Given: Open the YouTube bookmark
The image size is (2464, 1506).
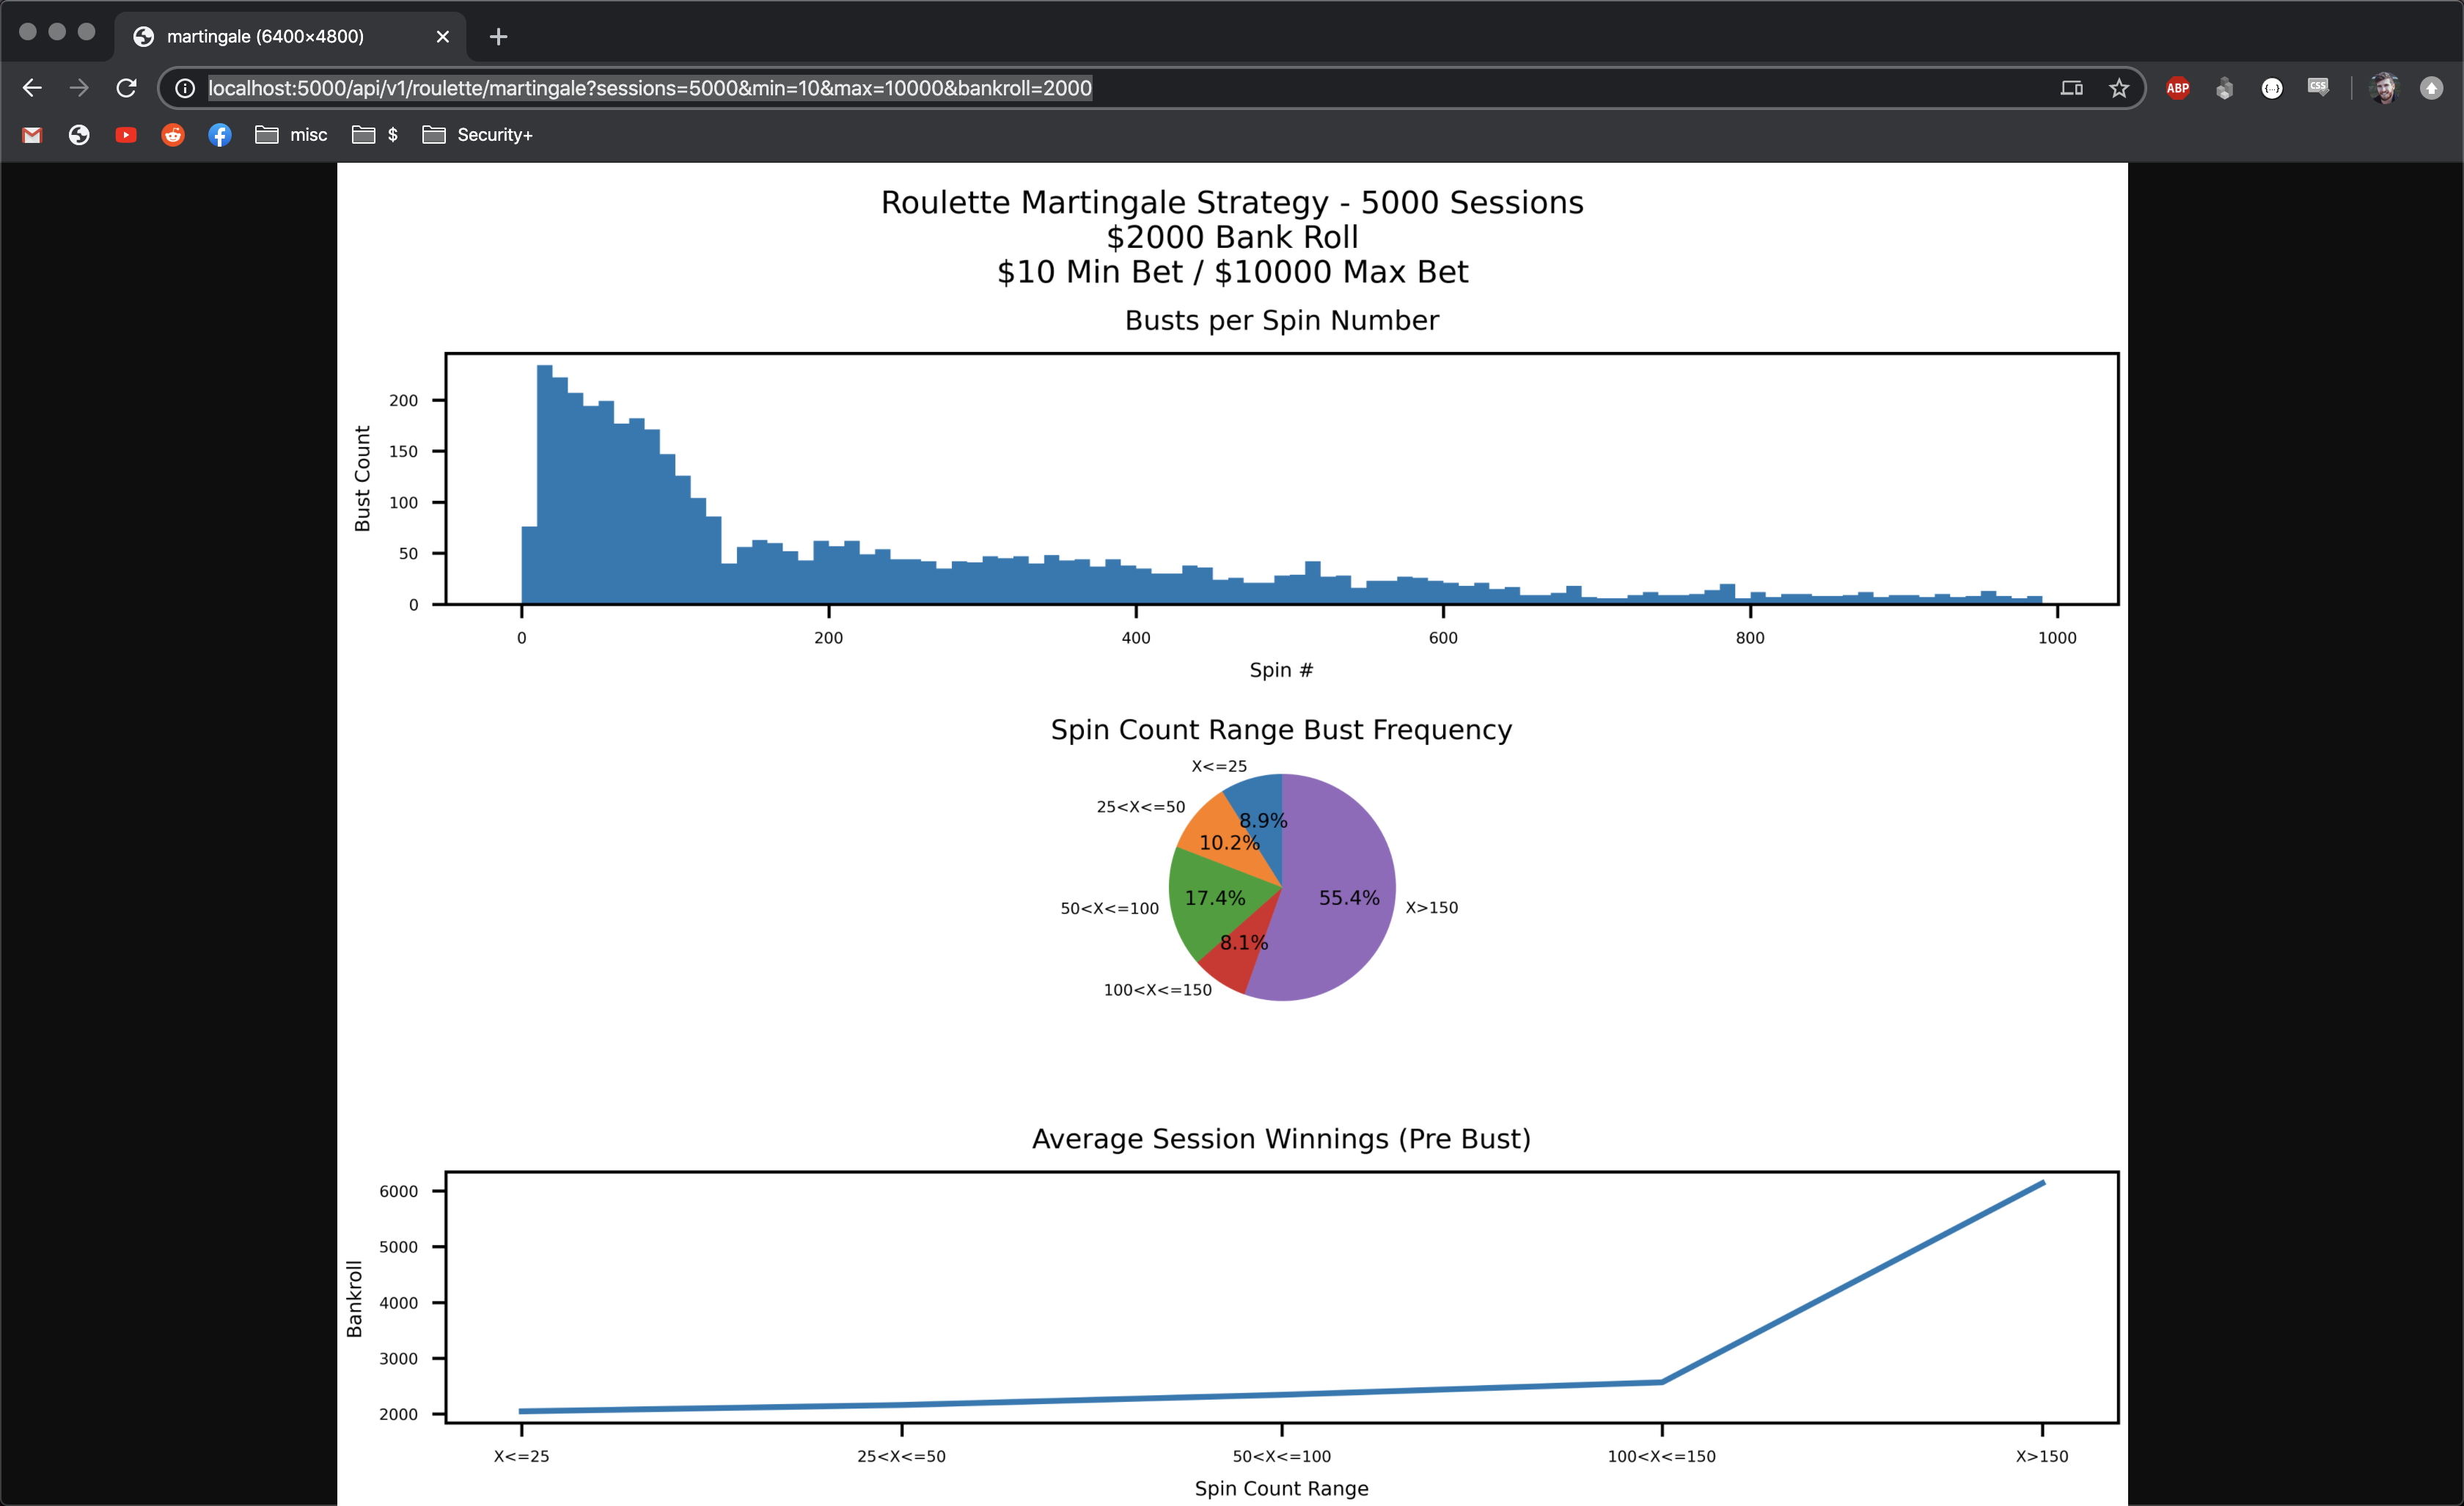Looking at the screenshot, I should 126,135.
